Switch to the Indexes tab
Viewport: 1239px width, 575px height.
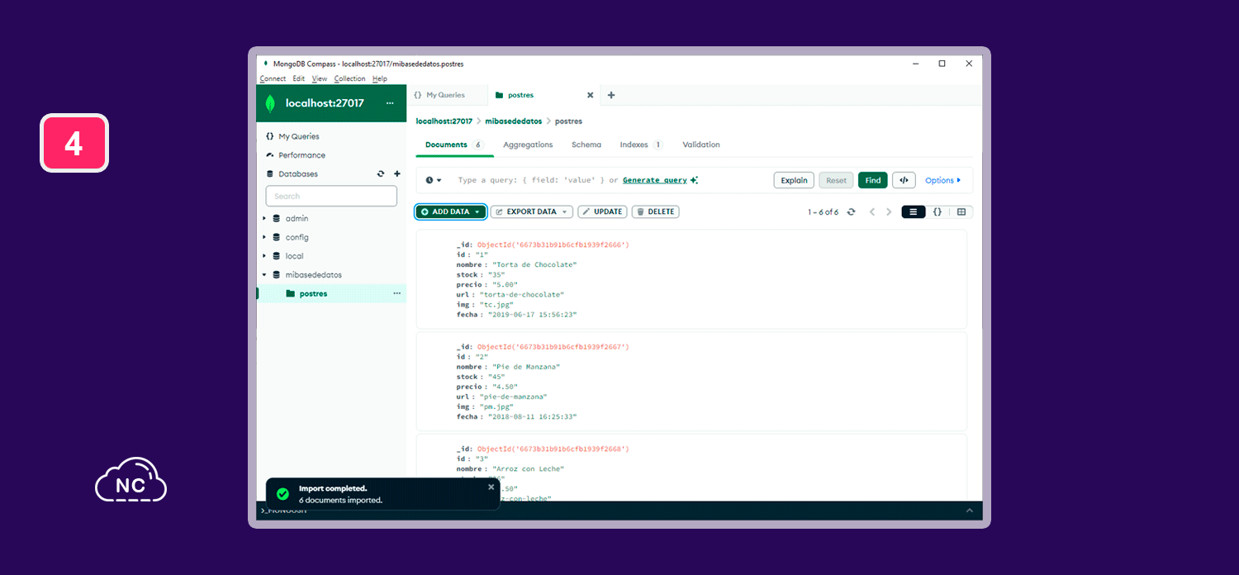point(641,145)
